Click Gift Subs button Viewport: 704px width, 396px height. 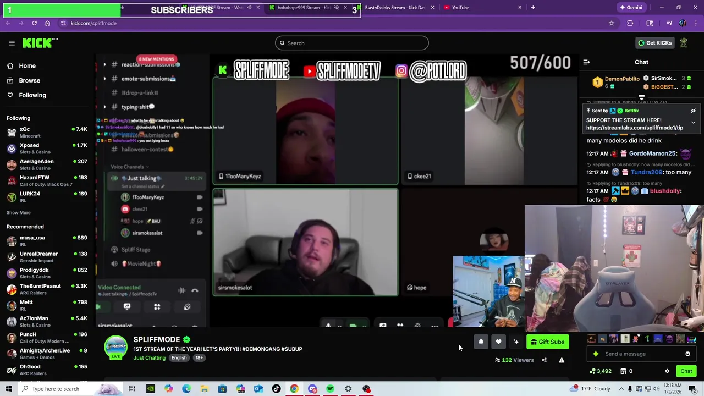tap(547, 342)
